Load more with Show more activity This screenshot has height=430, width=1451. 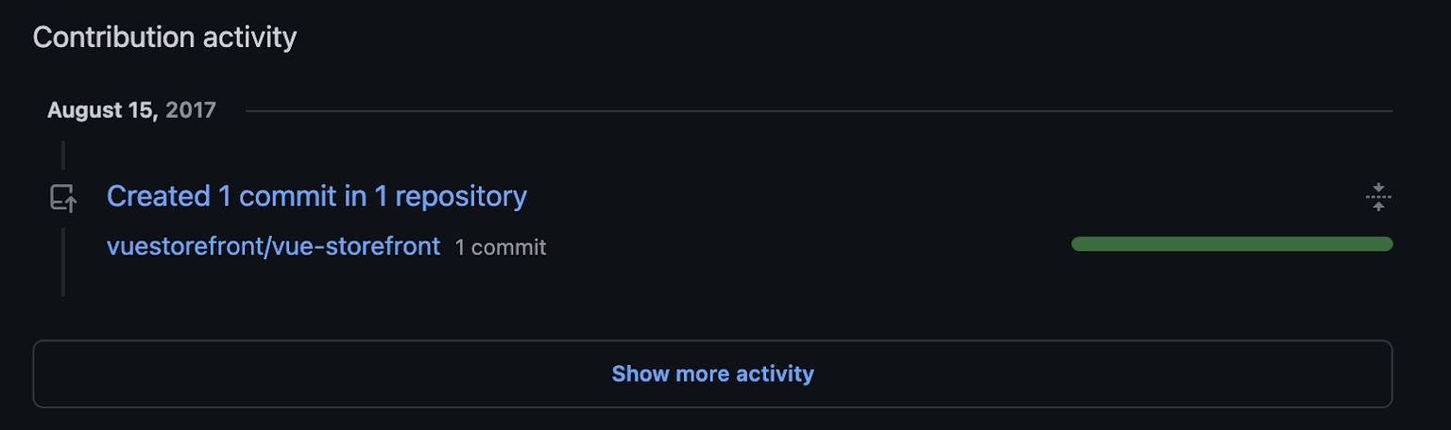[x=712, y=373]
